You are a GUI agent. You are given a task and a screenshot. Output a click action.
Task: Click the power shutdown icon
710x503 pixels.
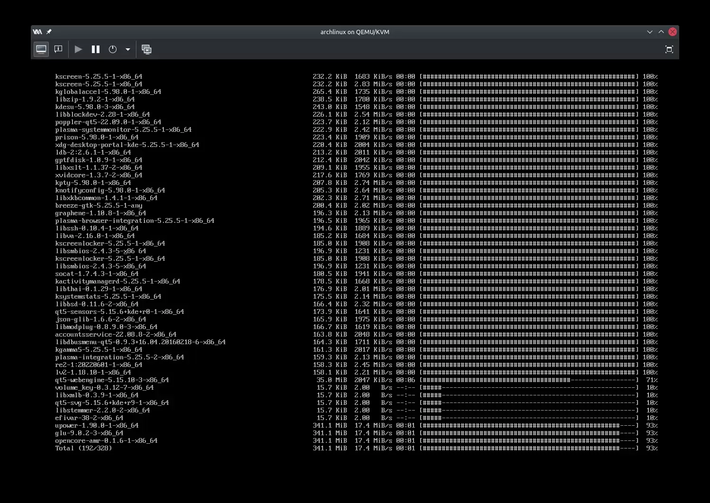113,49
